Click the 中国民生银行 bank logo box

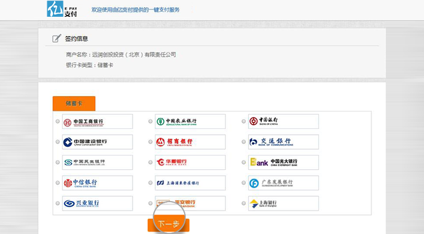pyautogui.click(x=97, y=163)
